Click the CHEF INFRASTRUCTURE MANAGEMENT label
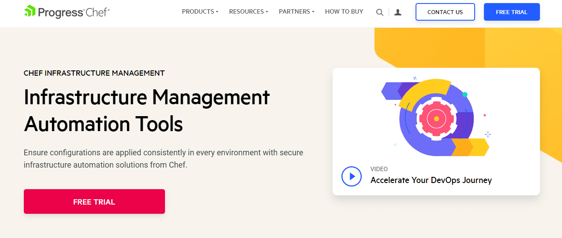This screenshot has width=562, height=238. point(94,73)
